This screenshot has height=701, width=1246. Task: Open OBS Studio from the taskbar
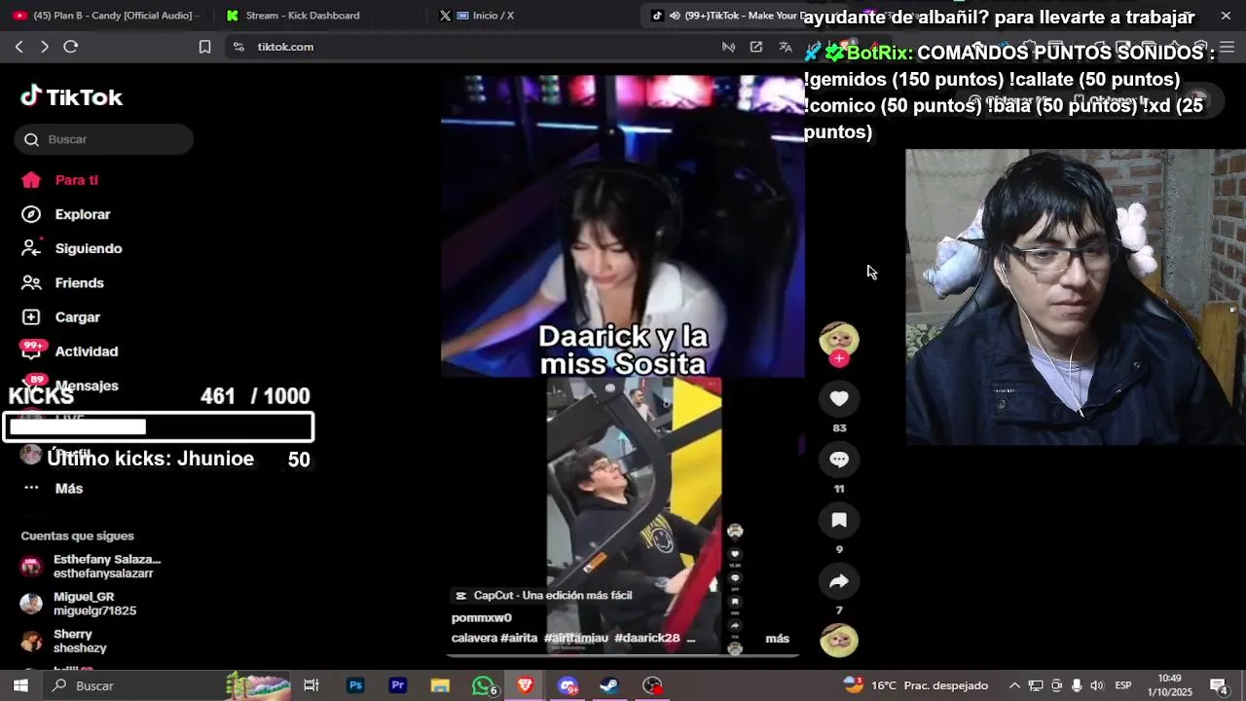[652, 685]
